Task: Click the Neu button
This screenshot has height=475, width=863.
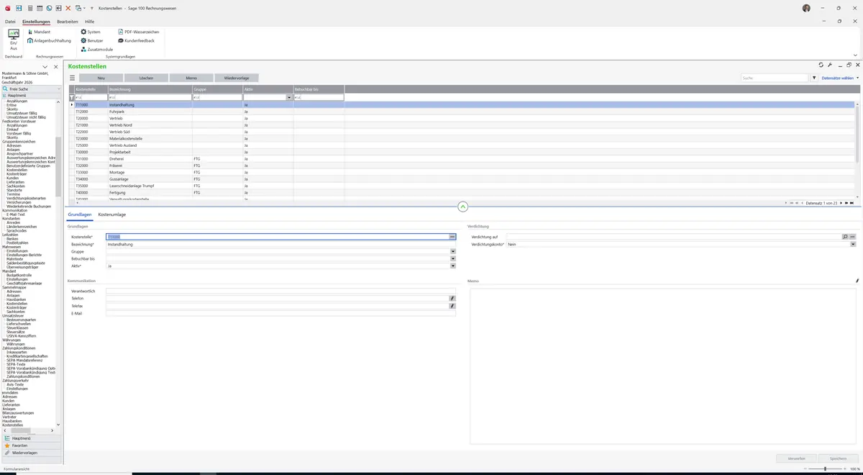Action: pos(101,78)
